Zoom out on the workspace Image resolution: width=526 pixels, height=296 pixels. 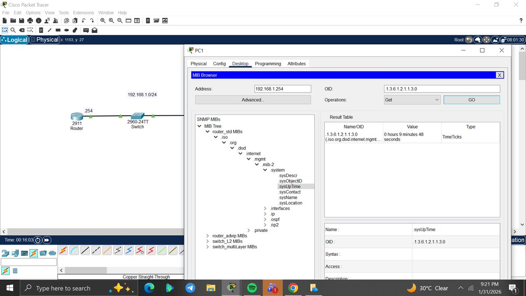pyautogui.click(x=120, y=21)
